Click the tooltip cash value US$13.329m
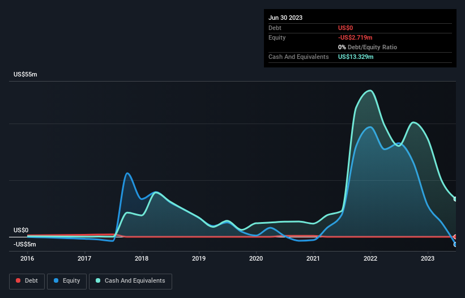 356,57
